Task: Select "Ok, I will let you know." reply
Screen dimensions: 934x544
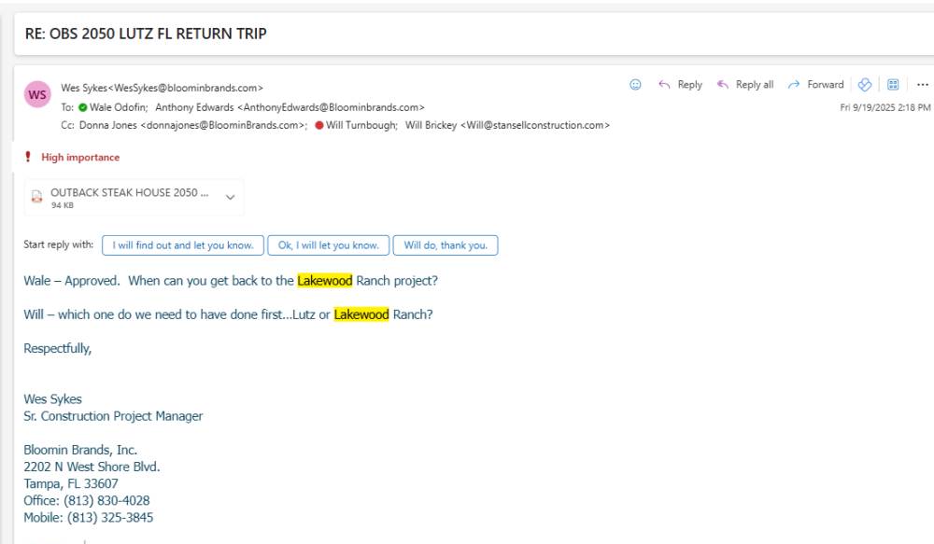Action: [329, 245]
